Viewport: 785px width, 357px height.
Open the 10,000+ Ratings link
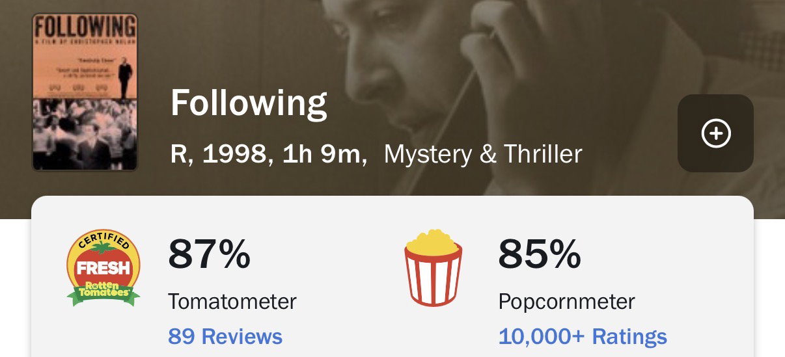[x=583, y=336]
